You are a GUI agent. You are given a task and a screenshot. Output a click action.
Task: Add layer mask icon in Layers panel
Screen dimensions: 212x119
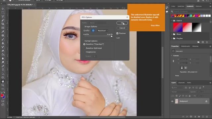(x=191, y=117)
